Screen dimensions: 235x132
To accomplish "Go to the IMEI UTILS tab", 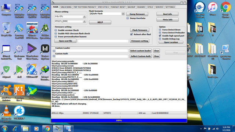I will (x=103, y=7).
